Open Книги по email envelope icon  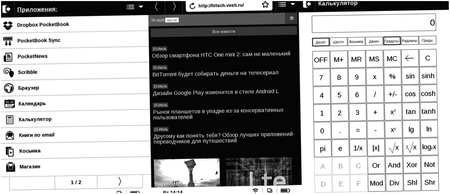10,135
